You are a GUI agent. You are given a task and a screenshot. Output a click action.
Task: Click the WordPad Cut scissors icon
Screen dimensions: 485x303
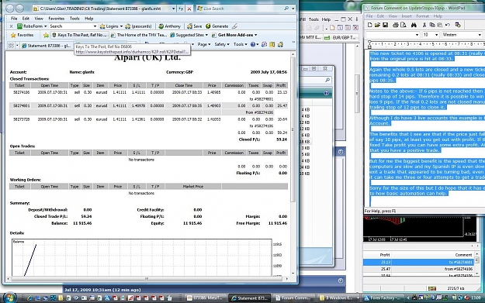[x=424, y=25]
